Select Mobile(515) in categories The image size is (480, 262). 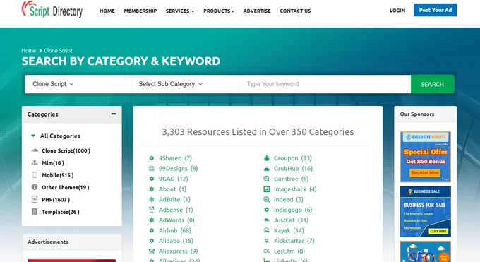click(58, 175)
